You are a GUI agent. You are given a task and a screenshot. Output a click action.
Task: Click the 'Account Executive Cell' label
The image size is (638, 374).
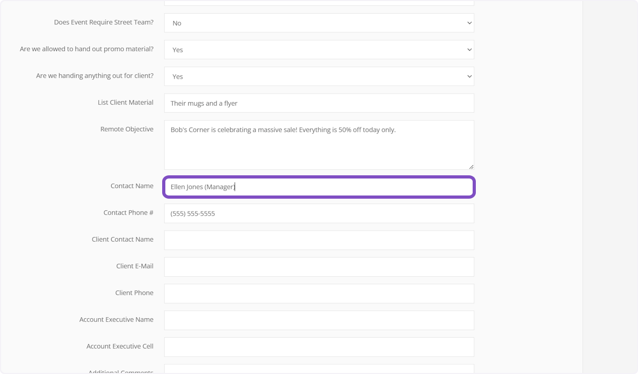point(120,346)
